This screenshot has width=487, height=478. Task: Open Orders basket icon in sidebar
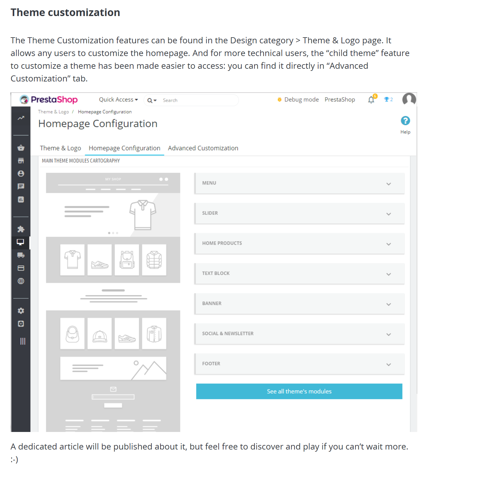[21, 148]
